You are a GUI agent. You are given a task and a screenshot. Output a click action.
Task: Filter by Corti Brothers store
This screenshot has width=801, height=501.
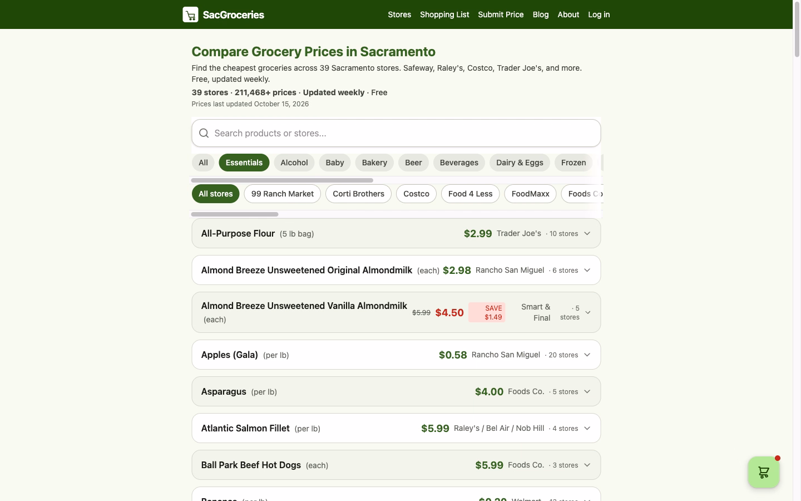click(359, 194)
